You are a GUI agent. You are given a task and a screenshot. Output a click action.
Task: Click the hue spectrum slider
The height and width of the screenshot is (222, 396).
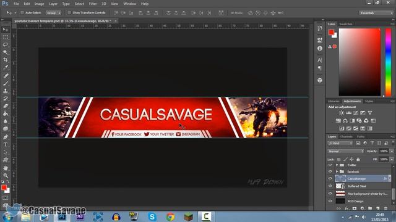coord(388,62)
